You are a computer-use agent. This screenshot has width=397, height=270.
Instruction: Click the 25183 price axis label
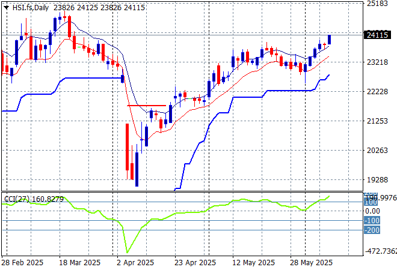377,4
